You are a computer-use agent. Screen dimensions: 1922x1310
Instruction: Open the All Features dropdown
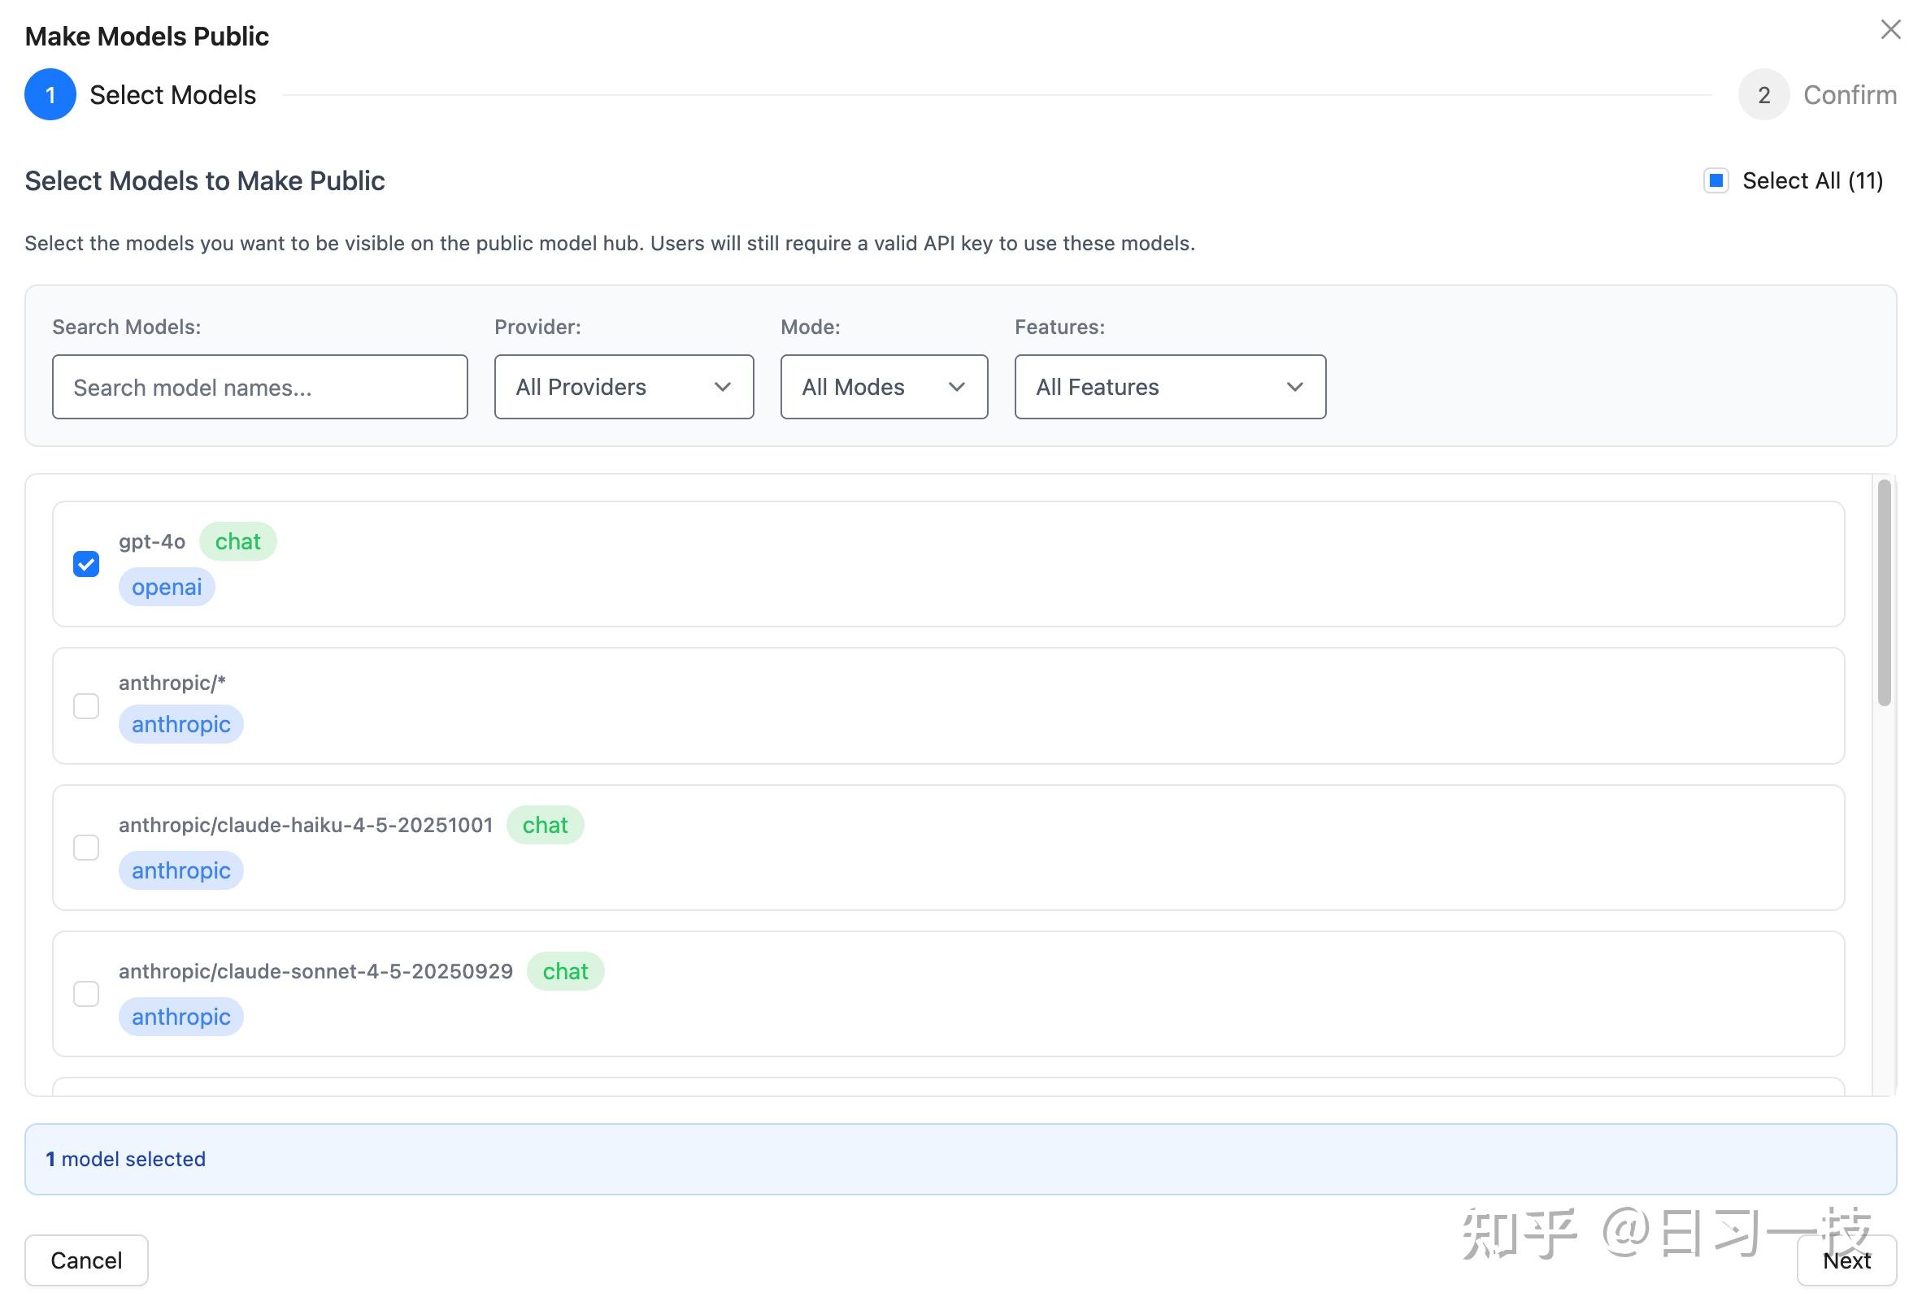click(x=1169, y=387)
